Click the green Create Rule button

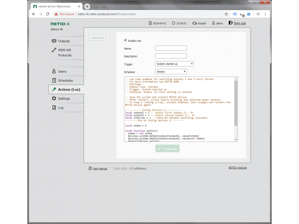(x=167, y=149)
